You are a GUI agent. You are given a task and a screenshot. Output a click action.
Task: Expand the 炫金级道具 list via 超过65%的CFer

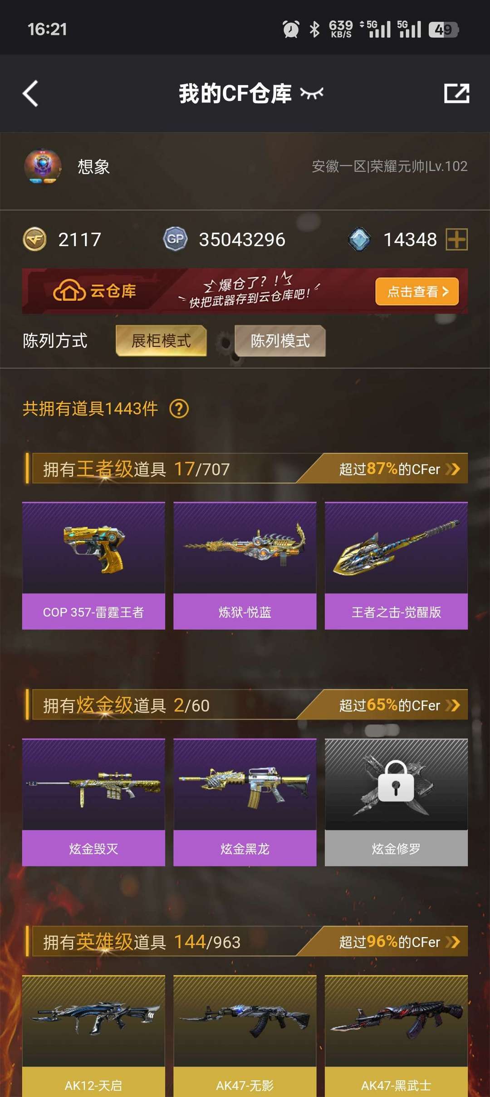pos(399,705)
